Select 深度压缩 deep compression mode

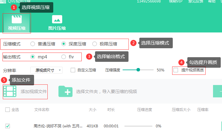[x=64, y=44]
